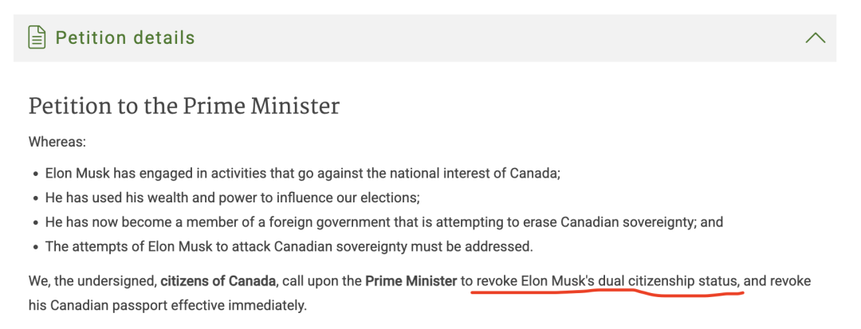Click the bold Prime Minister text in the paragraph

click(411, 282)
